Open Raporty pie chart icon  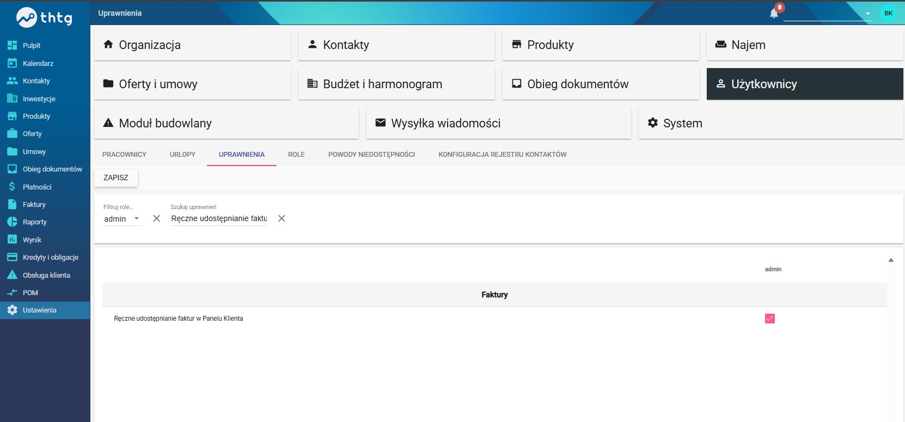click(12, 222)
